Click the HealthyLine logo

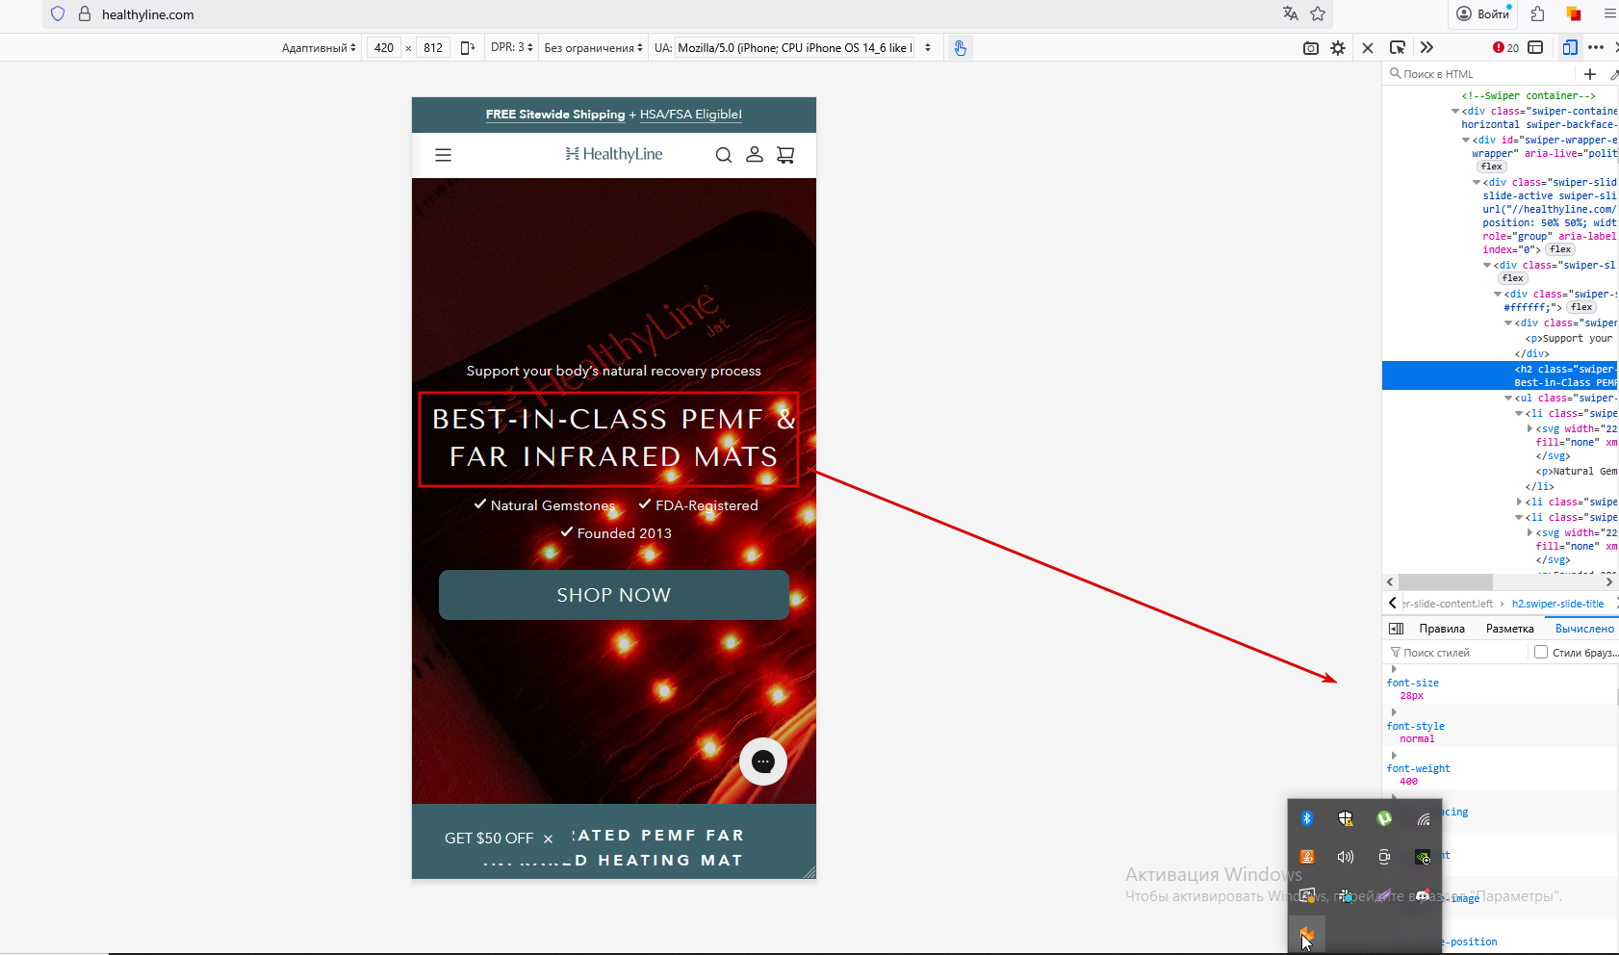(x=614, y=154)
